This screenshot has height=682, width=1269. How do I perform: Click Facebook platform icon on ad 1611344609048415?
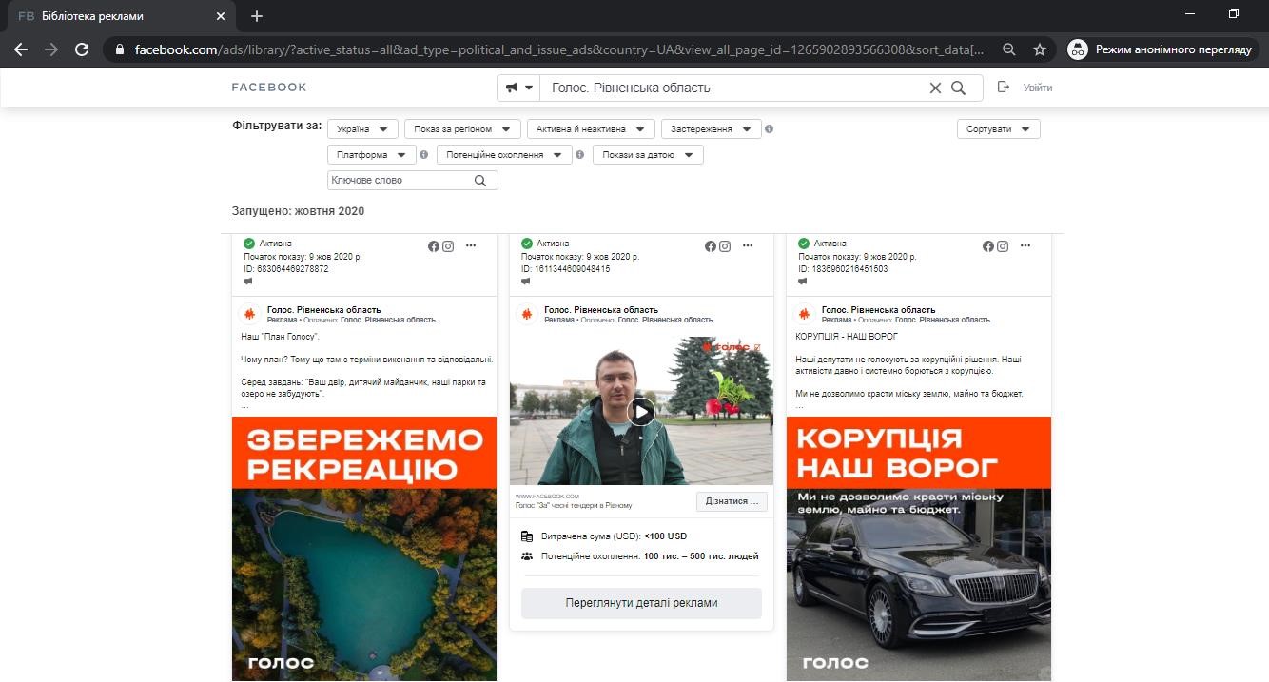(x=711, y=246)
